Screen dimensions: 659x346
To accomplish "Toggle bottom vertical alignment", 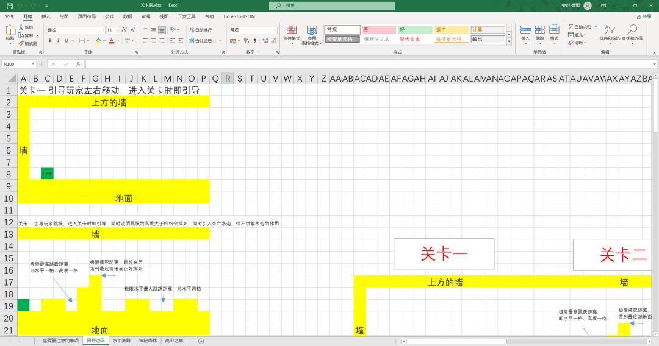I will [162, 30].
